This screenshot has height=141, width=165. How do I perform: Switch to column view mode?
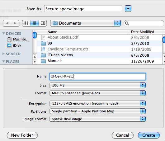point(43,23)
